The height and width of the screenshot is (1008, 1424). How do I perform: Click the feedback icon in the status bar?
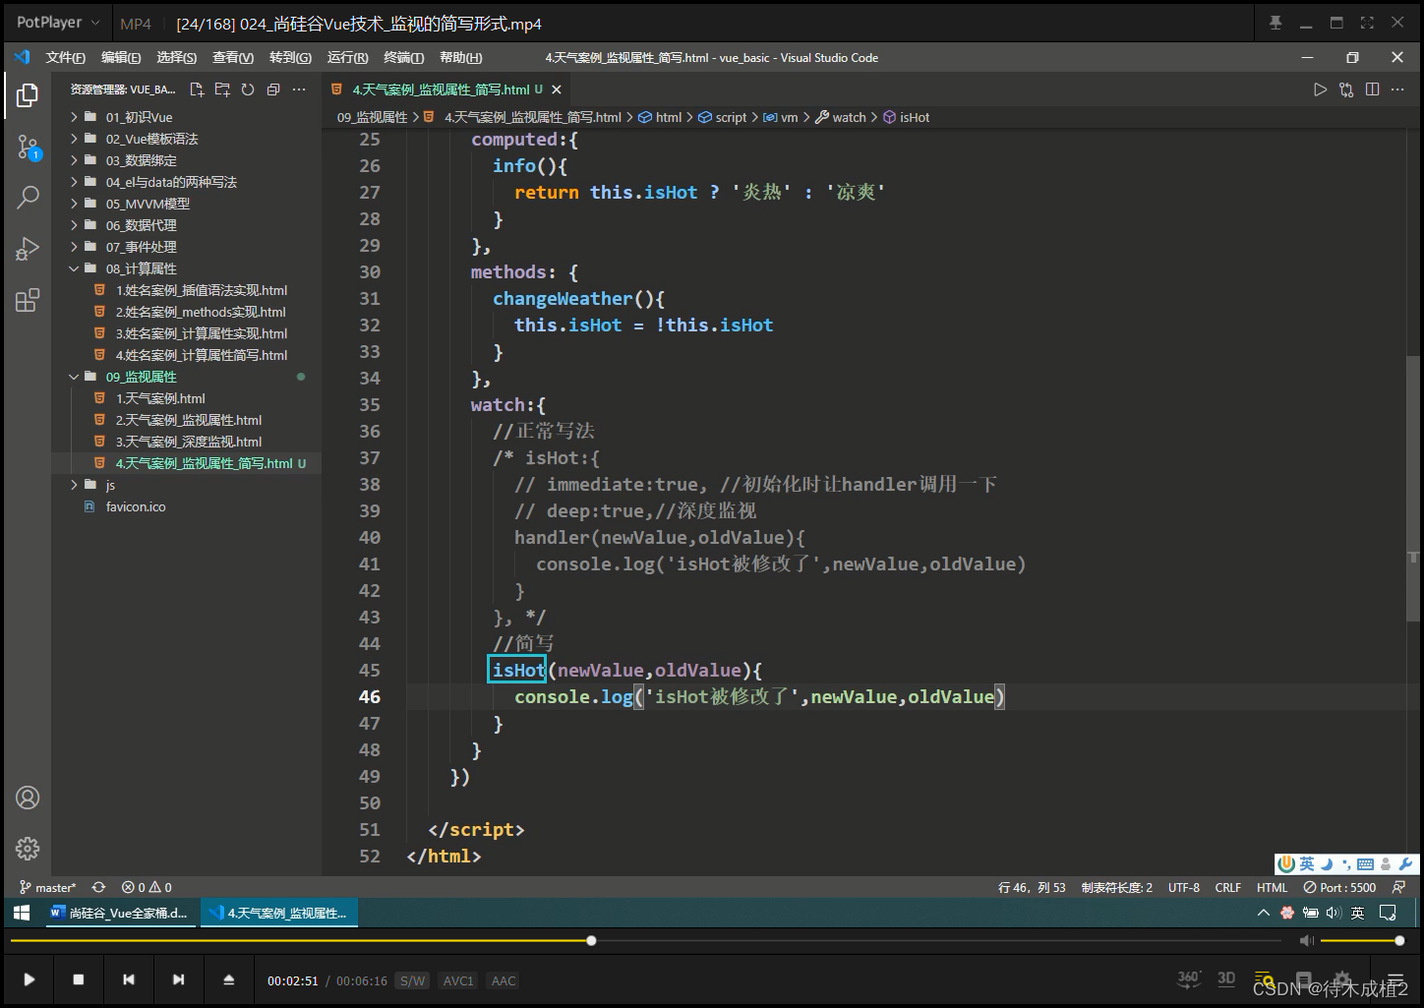1398,887
